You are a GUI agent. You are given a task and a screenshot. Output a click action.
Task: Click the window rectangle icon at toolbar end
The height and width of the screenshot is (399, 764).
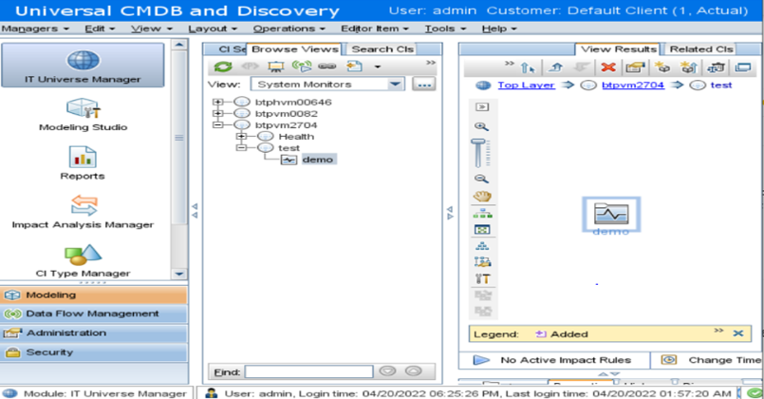point(742,67)
